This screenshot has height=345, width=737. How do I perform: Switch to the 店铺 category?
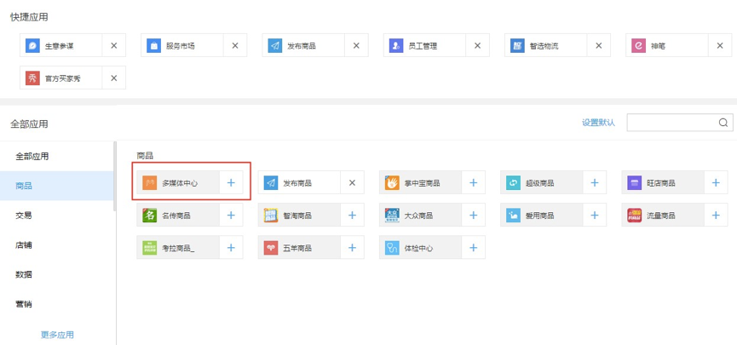(x=25, y=245)
